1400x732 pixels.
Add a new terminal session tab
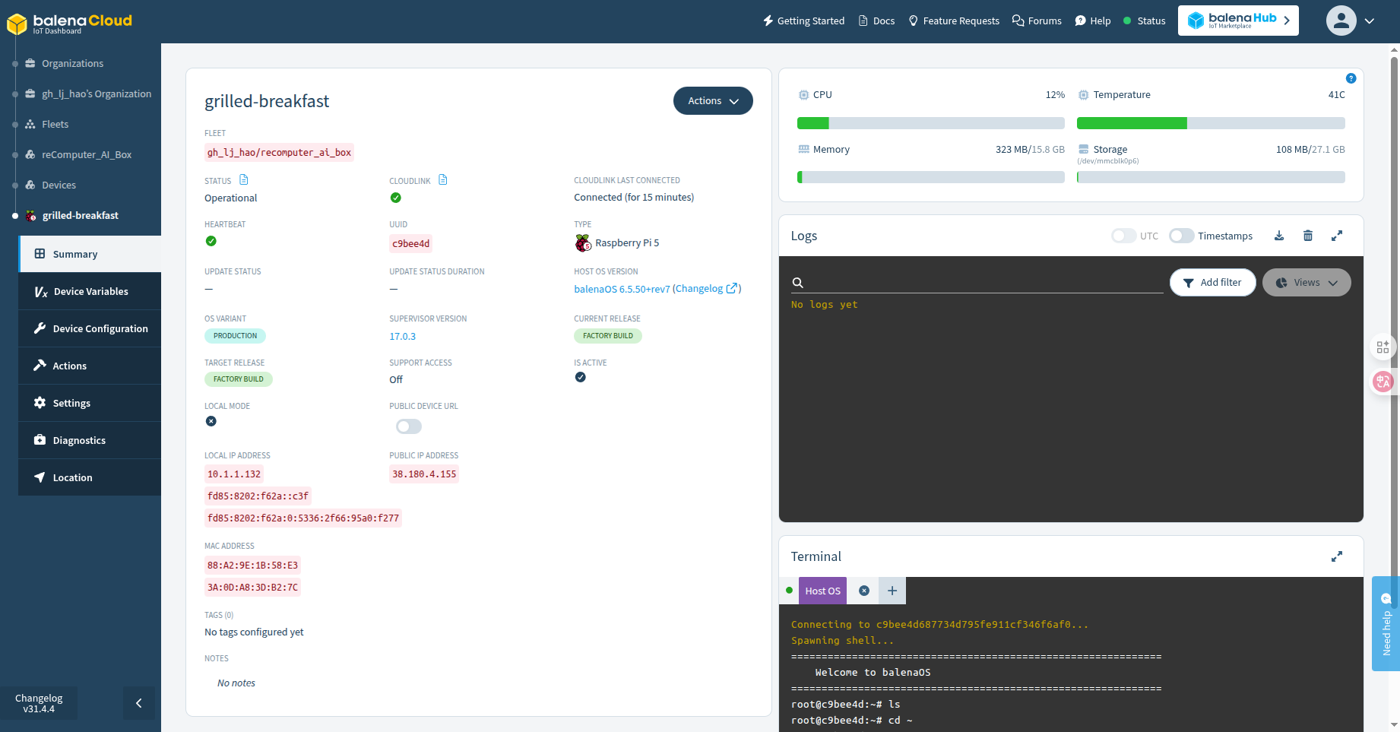892,591
